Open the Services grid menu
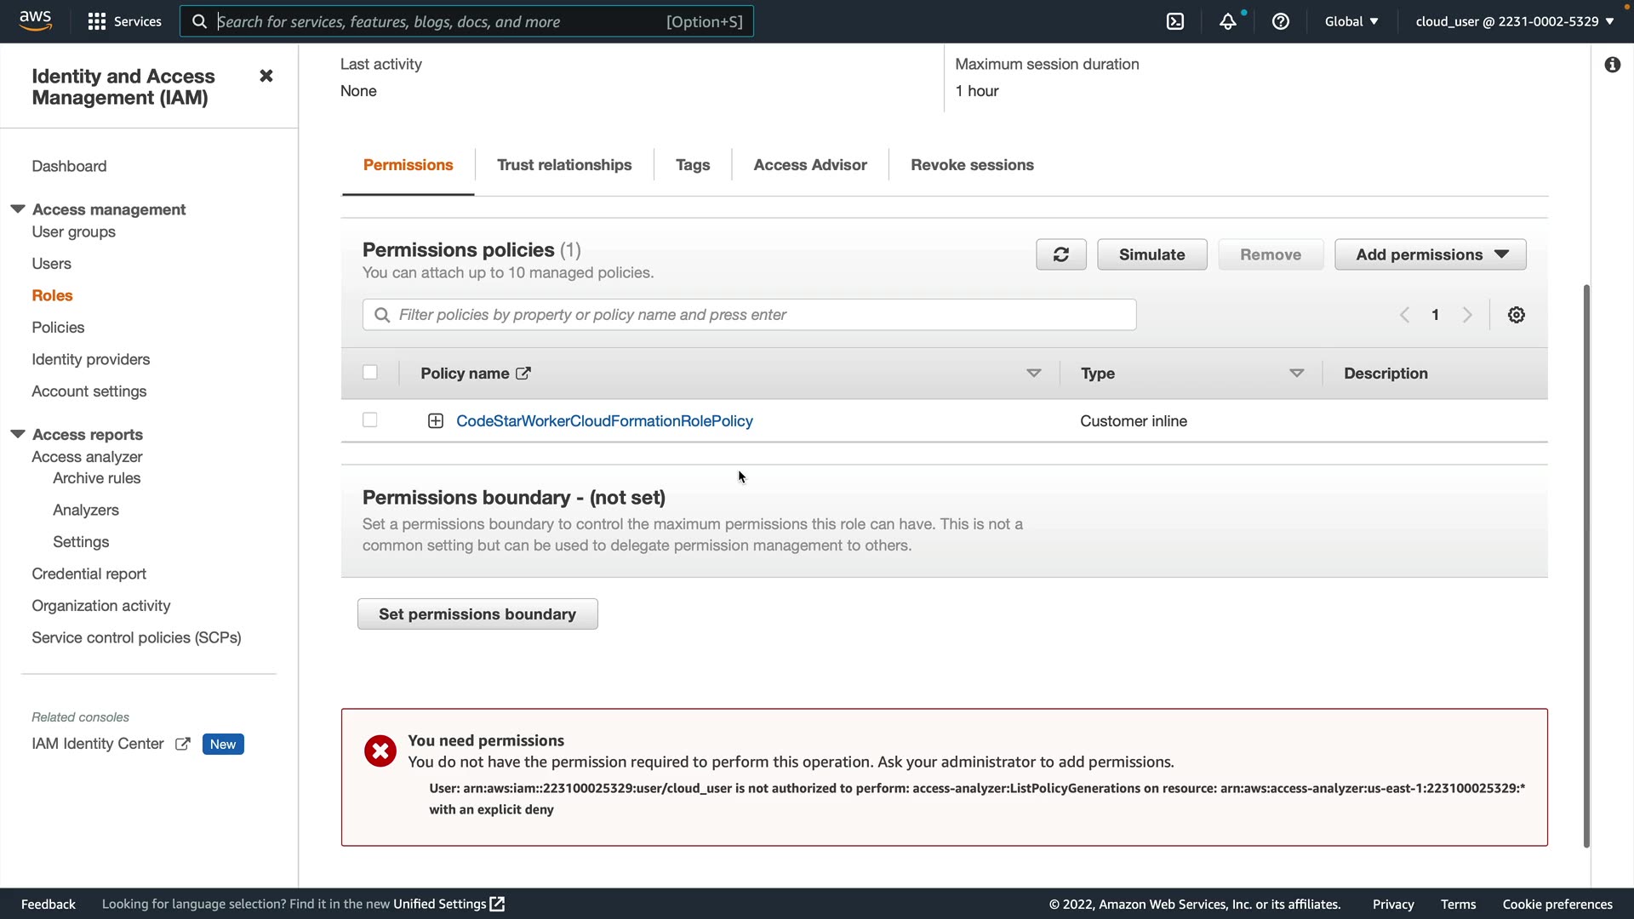 [124, 21]
